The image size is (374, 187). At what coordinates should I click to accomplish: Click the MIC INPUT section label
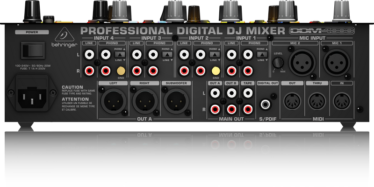coord(312,38)
